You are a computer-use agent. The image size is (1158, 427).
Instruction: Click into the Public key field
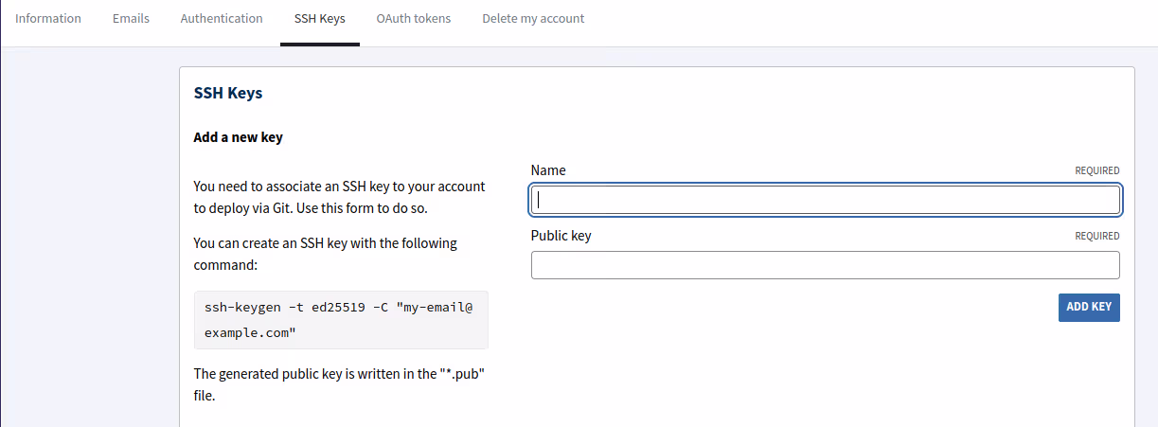pyautogui.click(x=825, y=265)
